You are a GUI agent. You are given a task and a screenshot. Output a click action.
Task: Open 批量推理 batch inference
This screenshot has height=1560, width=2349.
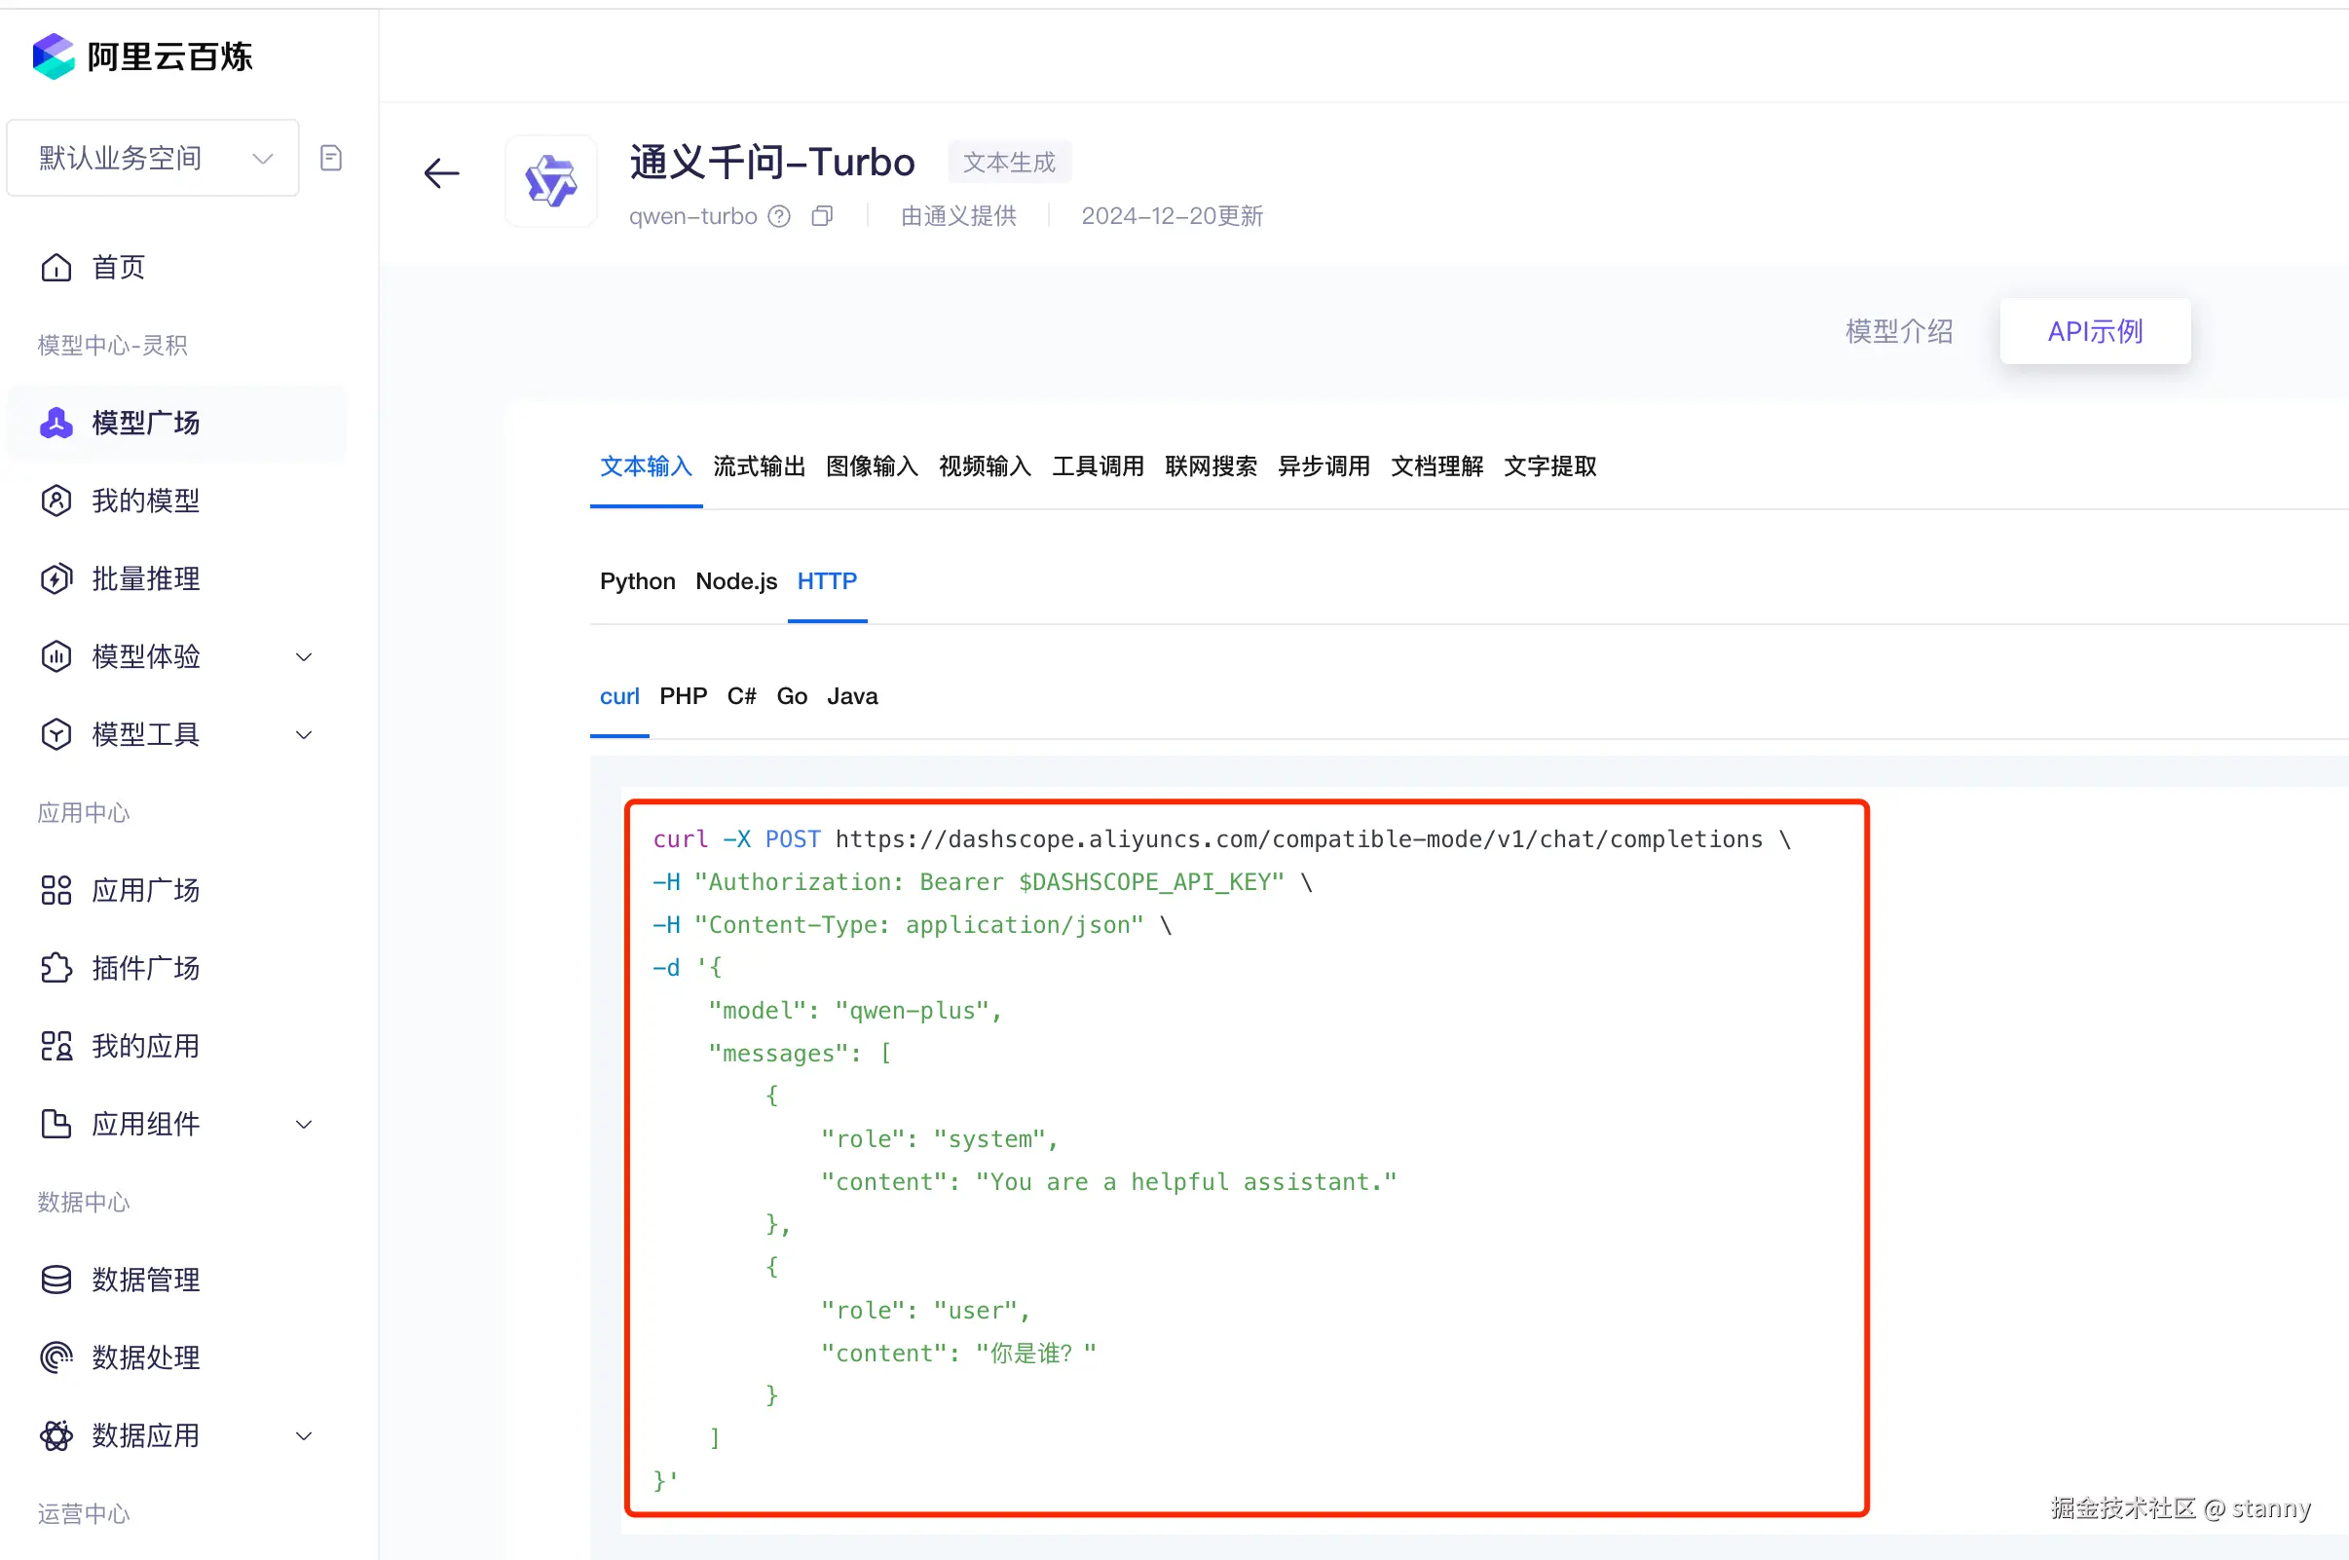click(x=145, y=578)
